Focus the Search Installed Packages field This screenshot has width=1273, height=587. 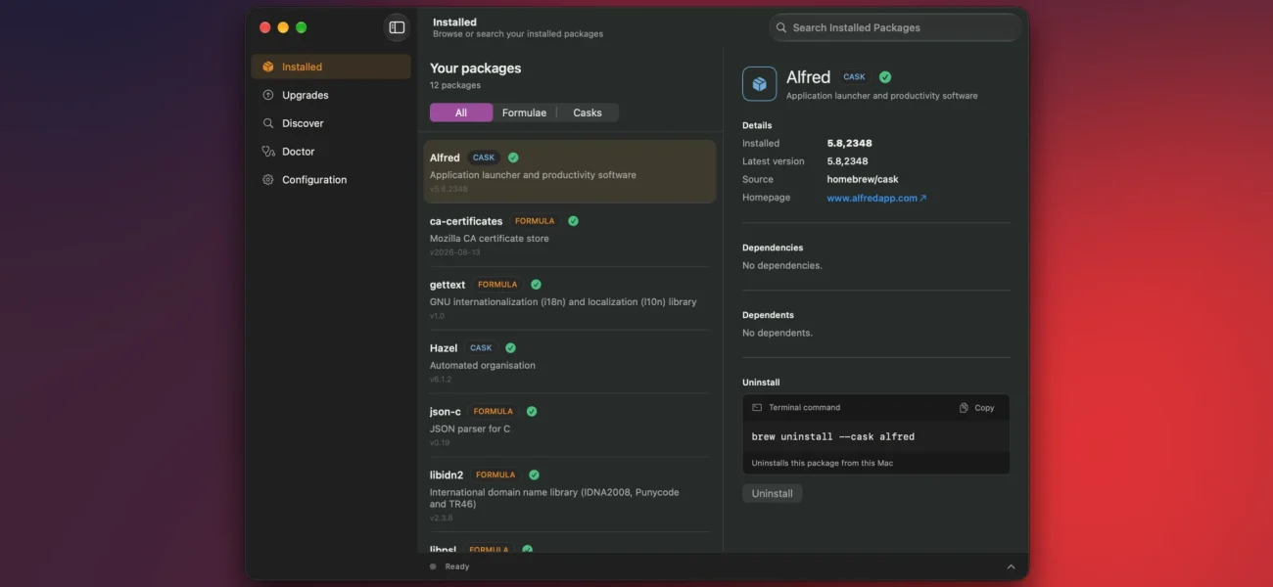click(895, 27)
